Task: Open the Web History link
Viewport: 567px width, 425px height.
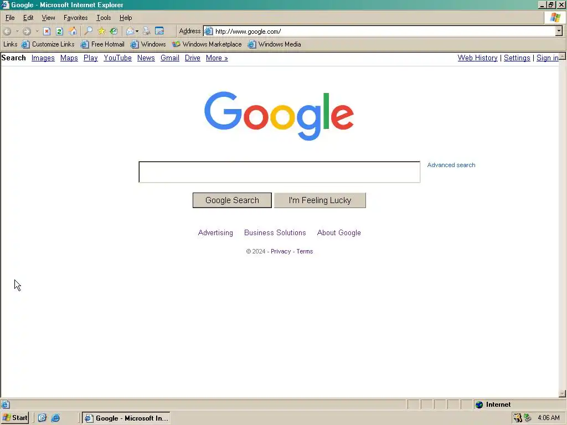Action: click(x=478, y=58)
